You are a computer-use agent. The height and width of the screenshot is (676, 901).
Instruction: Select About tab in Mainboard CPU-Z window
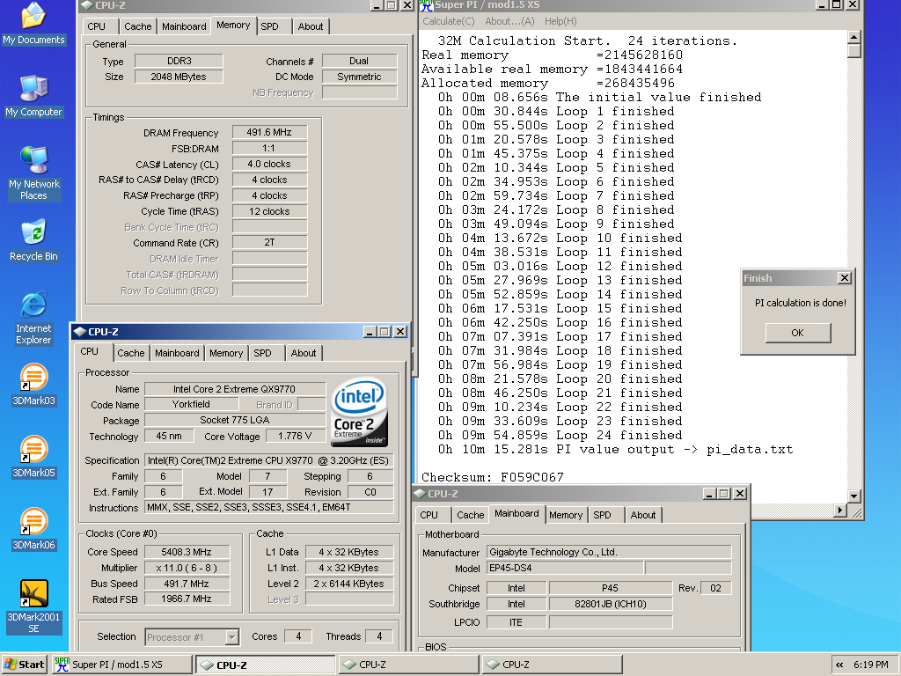(643, 515)
